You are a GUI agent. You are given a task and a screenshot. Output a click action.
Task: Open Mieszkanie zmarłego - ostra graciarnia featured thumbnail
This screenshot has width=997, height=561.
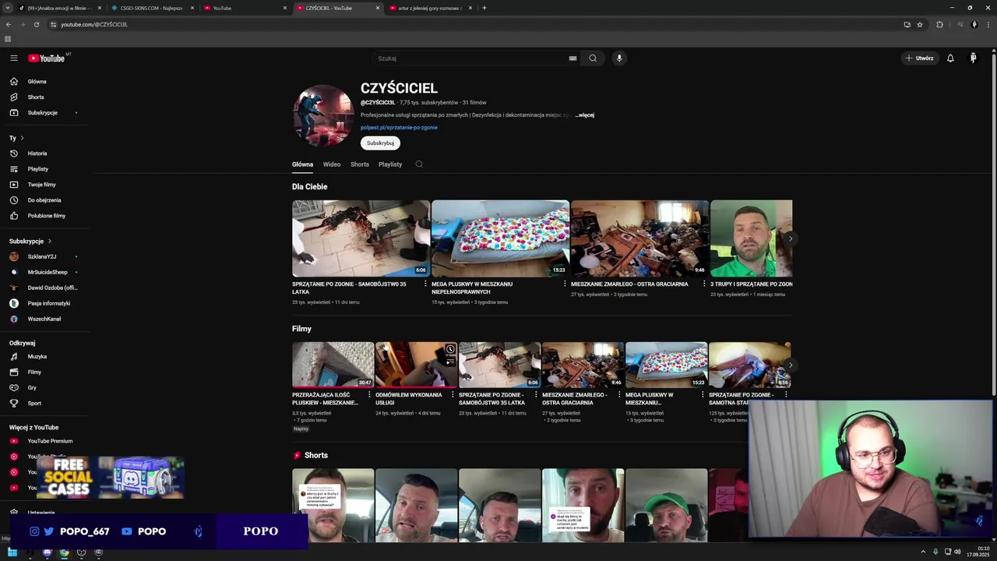[639, 238]
